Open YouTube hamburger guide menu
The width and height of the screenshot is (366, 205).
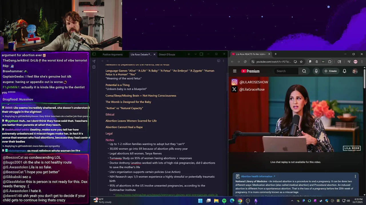click(235, 71)
